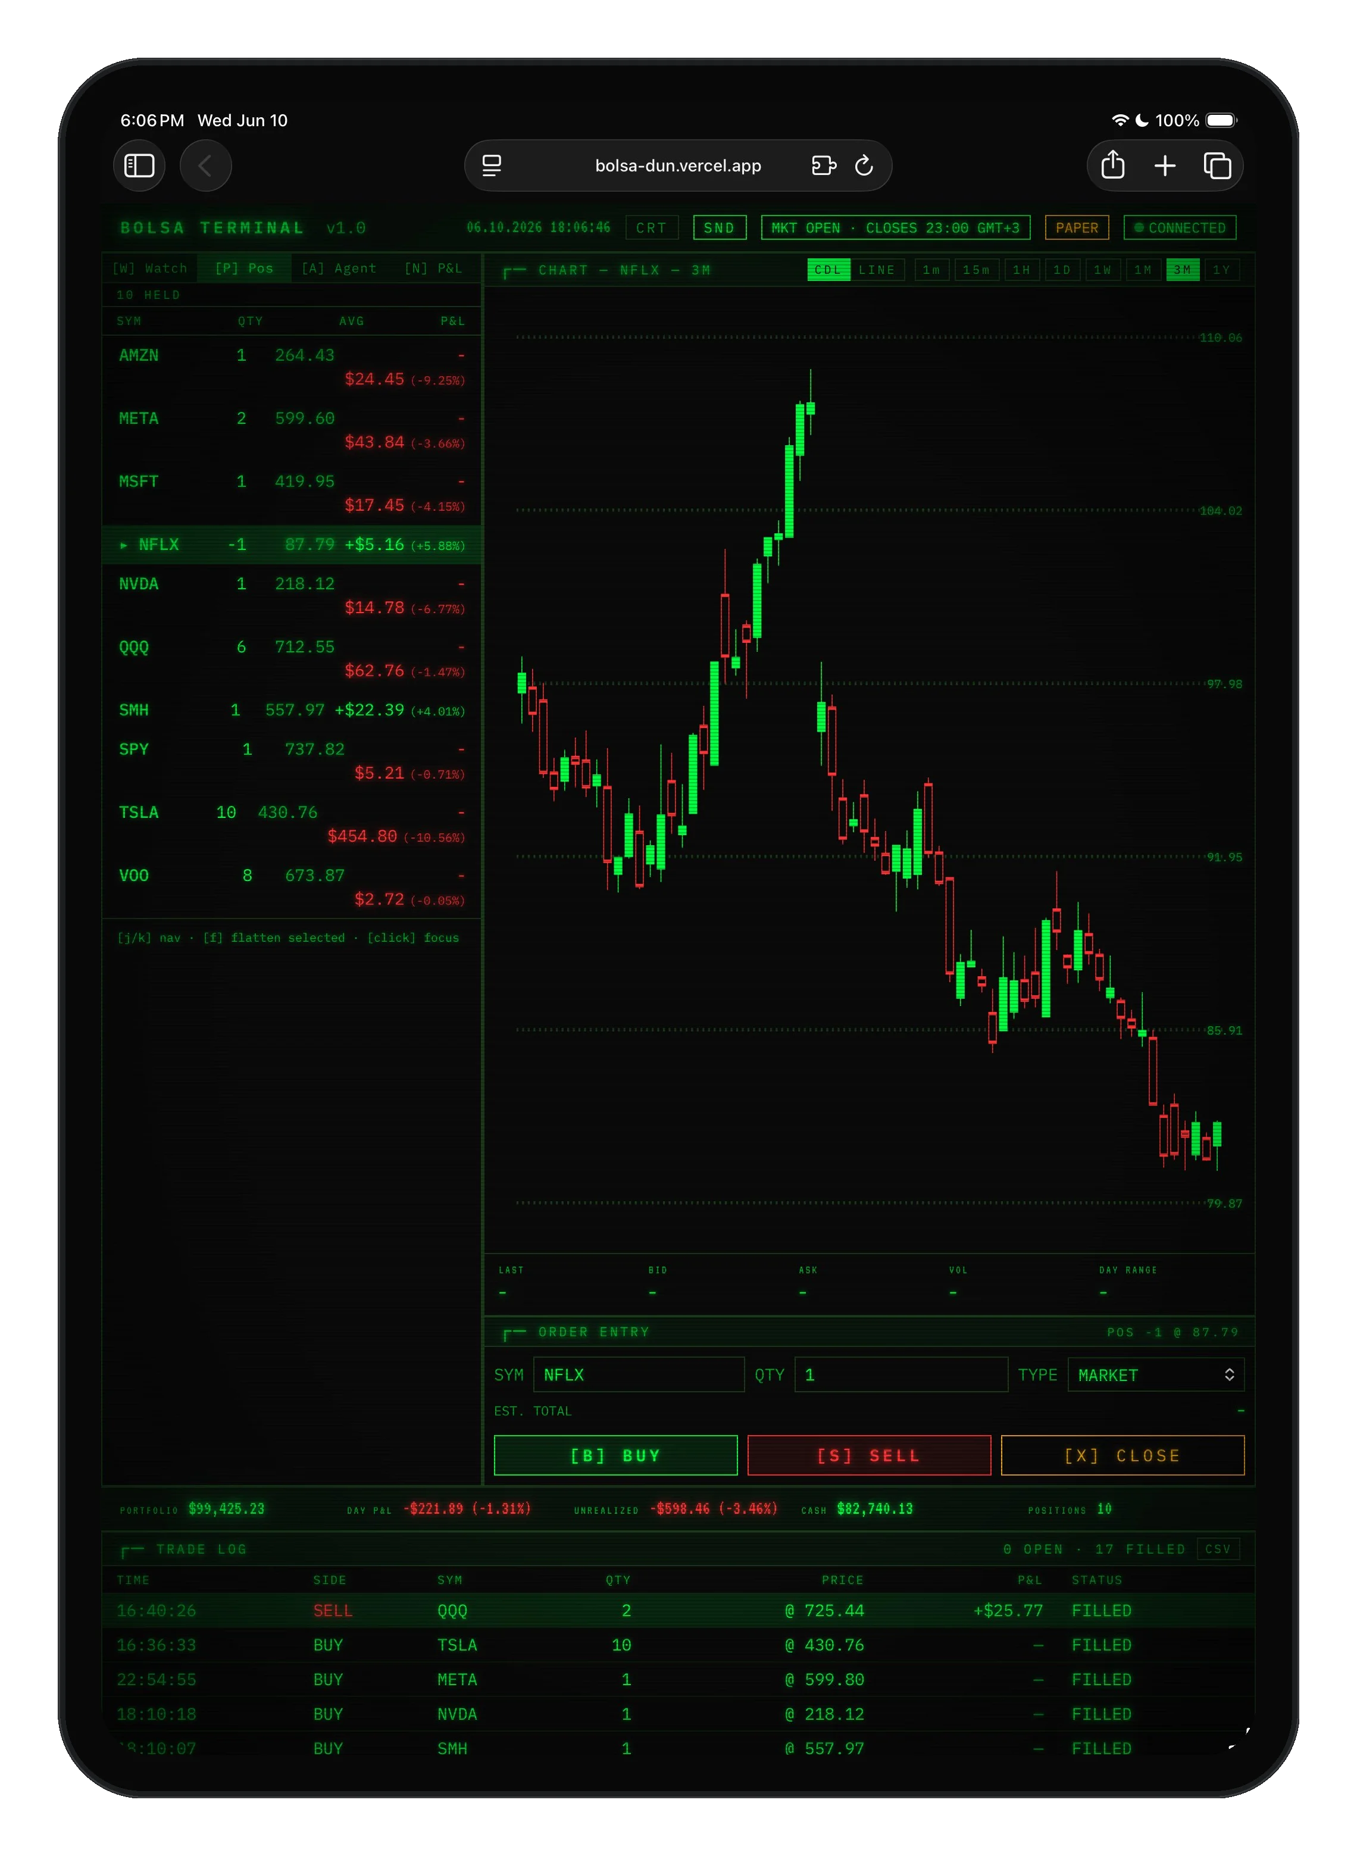Switch to the [W] Watch tab
This screenshot has width=1357, height=1856.
click(x=149, y=268)
